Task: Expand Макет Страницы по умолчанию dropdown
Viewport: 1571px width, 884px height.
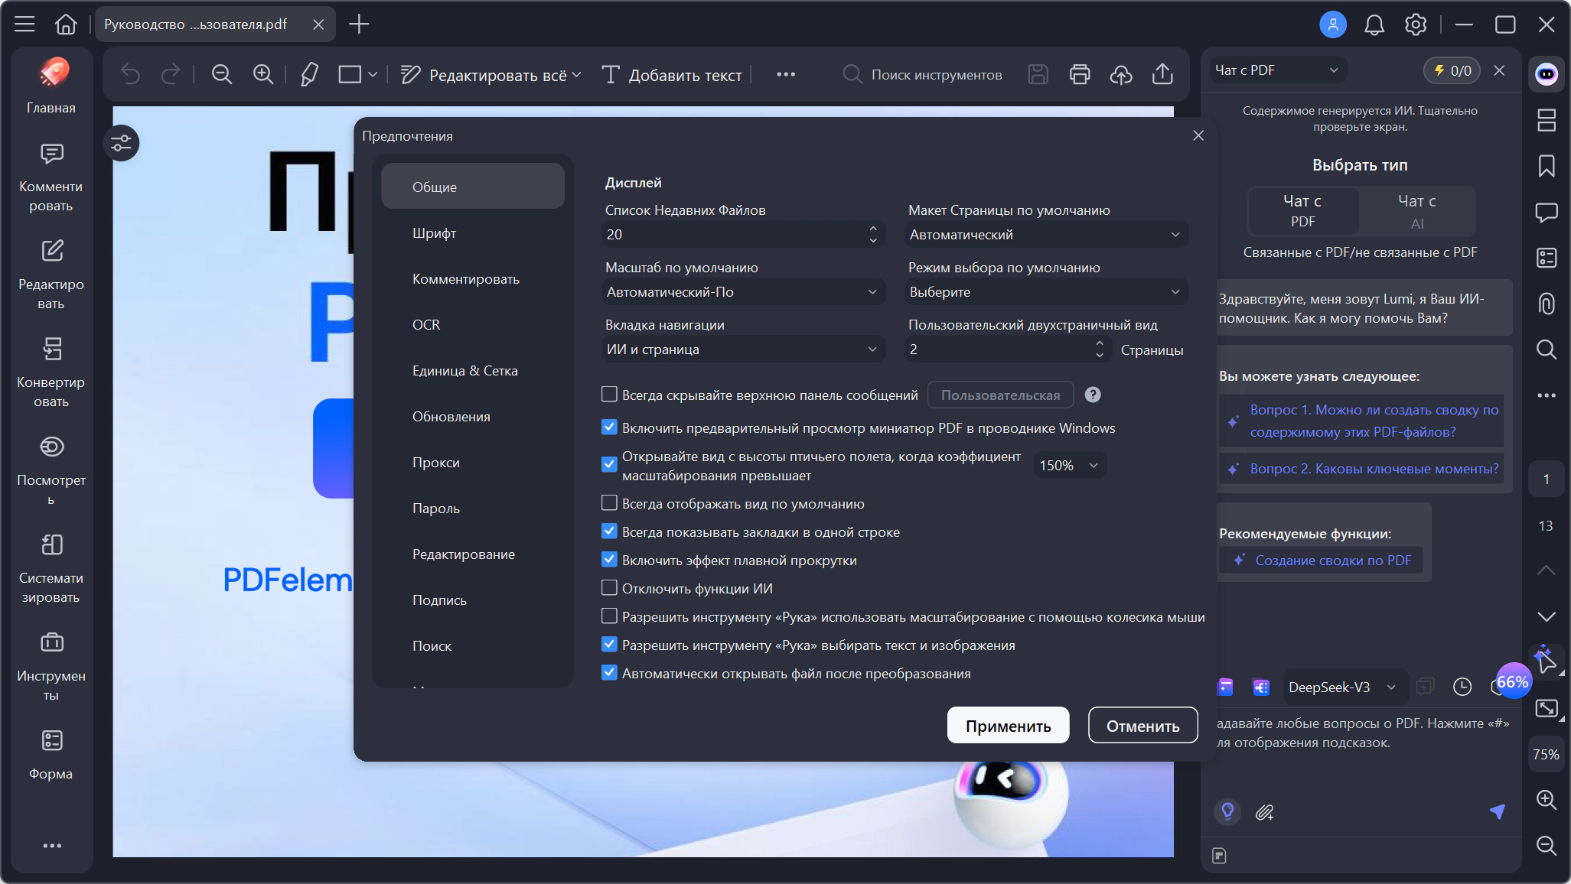Action: pyautogui.click(x=1046, y=235)
